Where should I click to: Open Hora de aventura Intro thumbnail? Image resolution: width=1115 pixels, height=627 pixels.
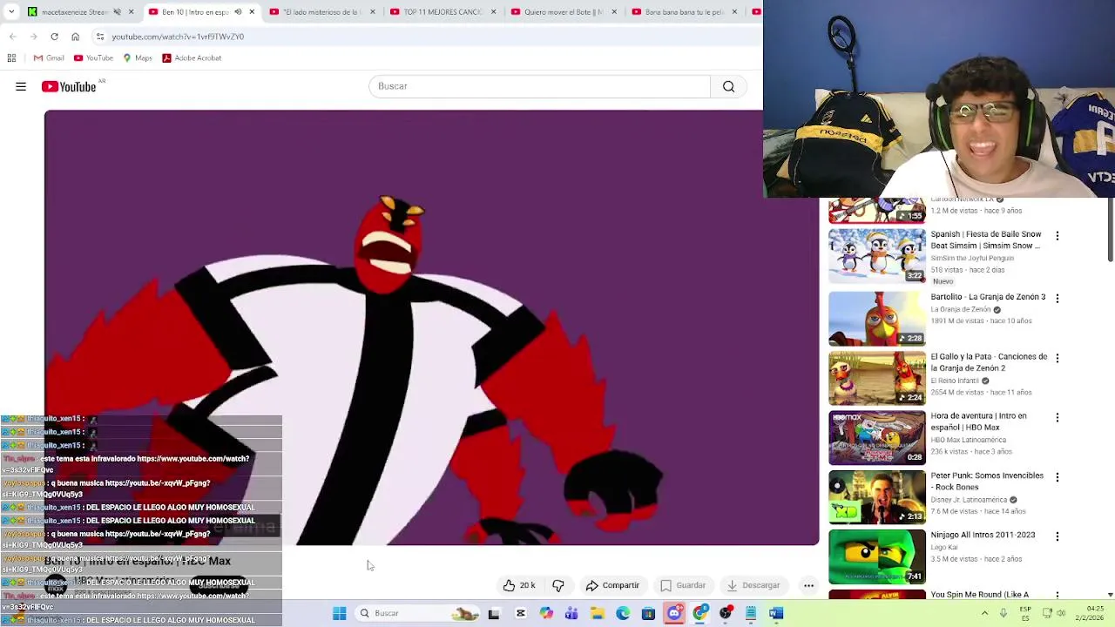pos(877,438)
